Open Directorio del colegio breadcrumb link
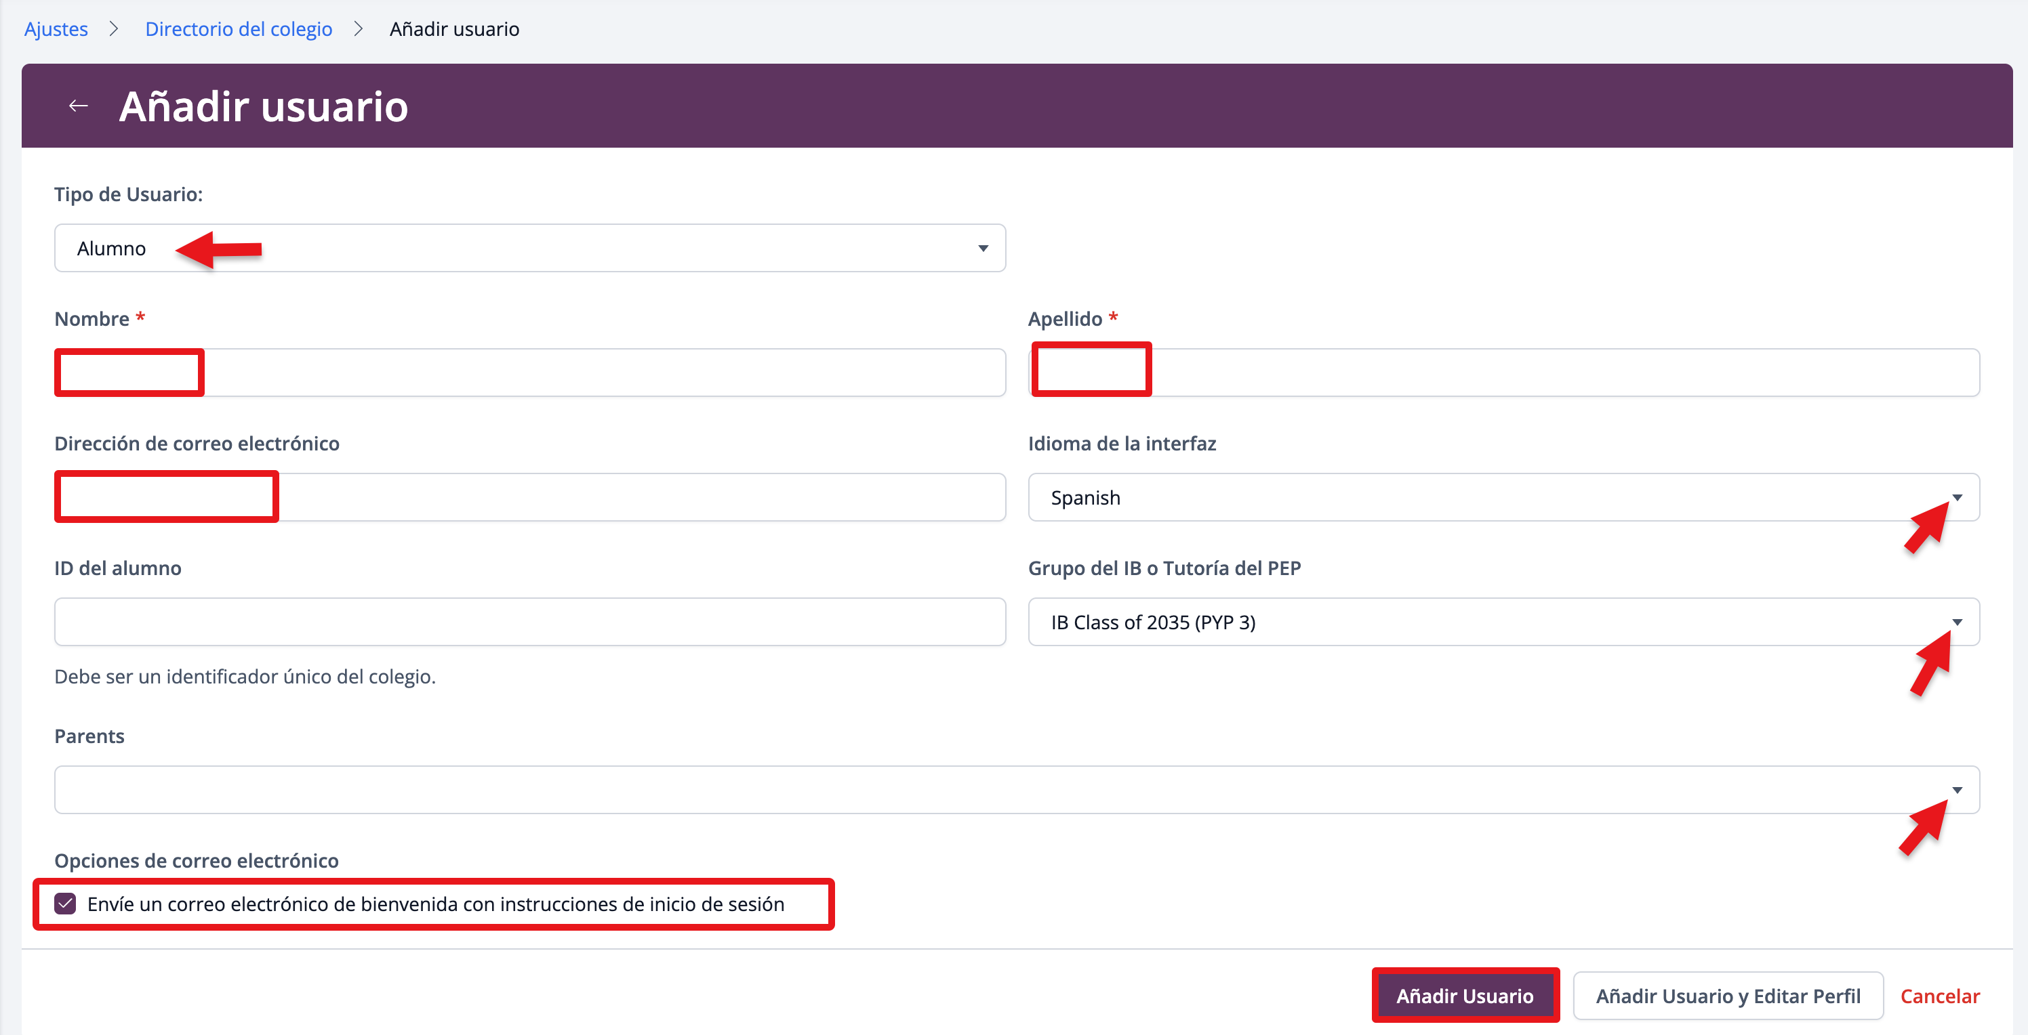The width and height of the screenshot is (2028, 1035). click(239, 29)
